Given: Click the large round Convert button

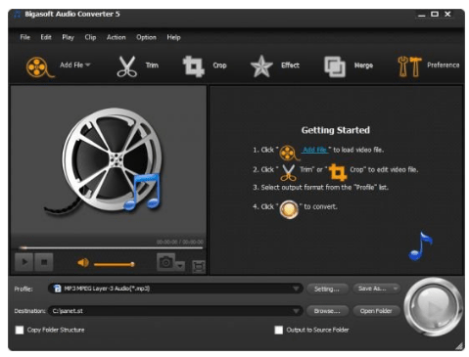Looking at the screenshot, I should [434, 307].
